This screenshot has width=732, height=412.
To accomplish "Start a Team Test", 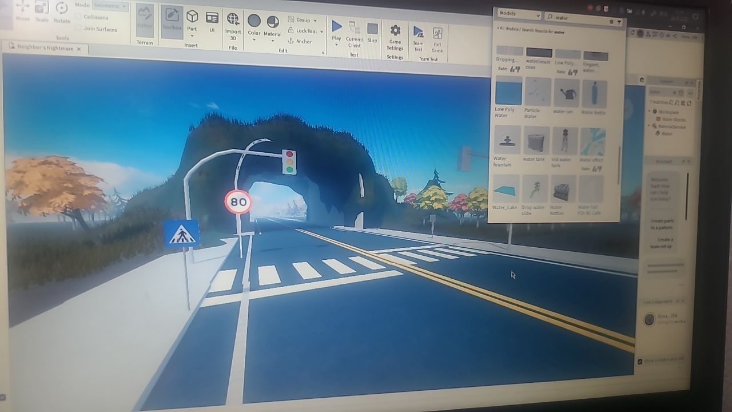I will tap(419, 38).
